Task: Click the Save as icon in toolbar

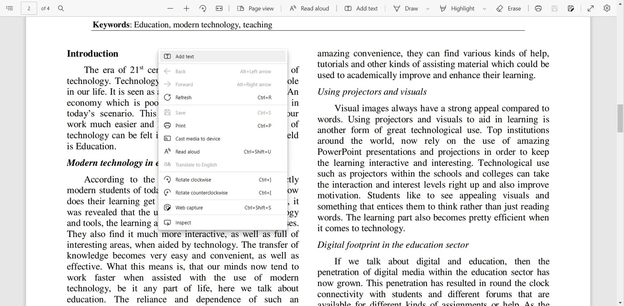Action: coord(571,8)
